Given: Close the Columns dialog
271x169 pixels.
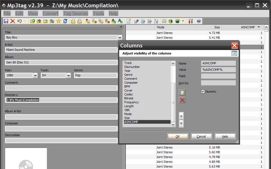Looking at the screenshot, I should point(235,45).
